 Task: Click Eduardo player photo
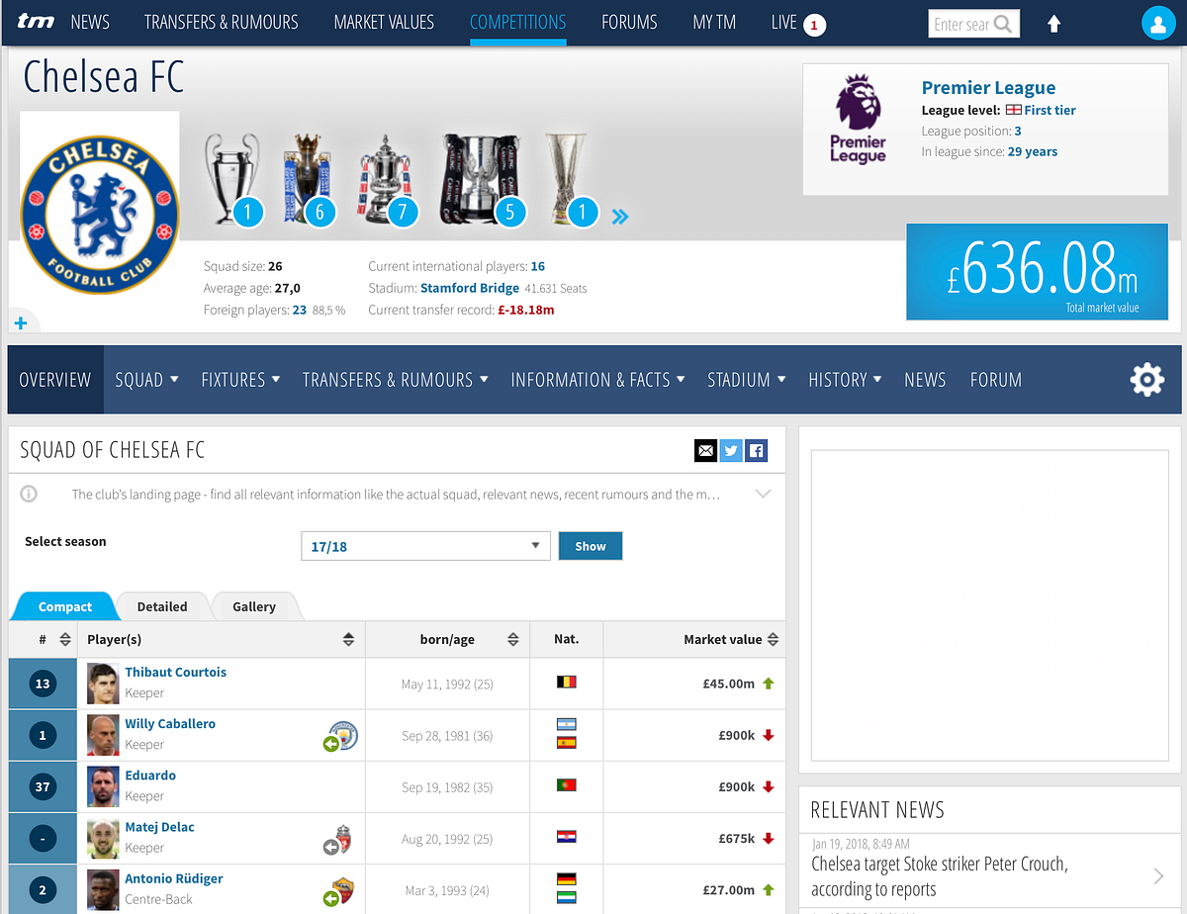102,786
